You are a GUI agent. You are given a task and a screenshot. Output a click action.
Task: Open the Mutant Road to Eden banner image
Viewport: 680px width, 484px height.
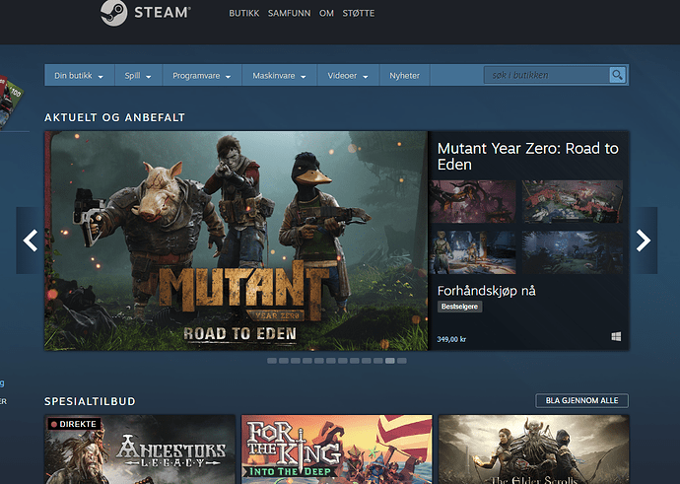coord(236,241)
